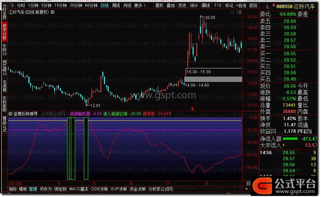Open the 东财10 side tab
The width and height of the screenshot is (321, 197).
[4, 50]
